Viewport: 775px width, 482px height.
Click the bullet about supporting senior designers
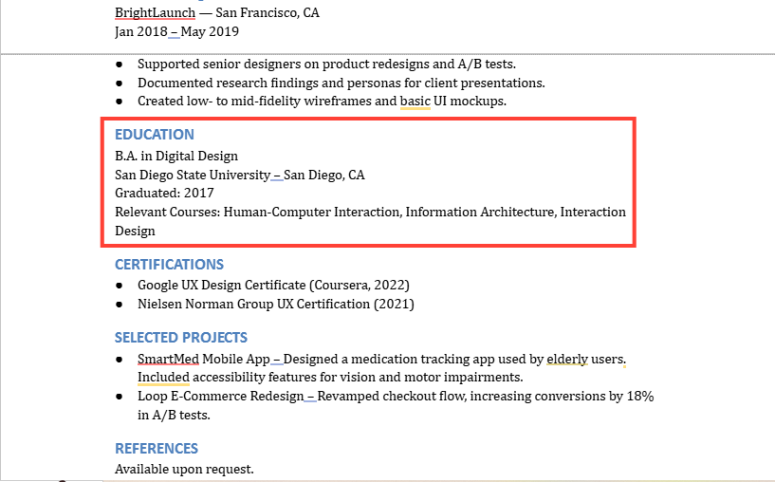tap(326, 65)
